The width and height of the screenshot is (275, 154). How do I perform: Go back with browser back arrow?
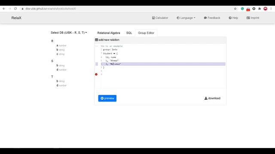(x=4, y=9)
